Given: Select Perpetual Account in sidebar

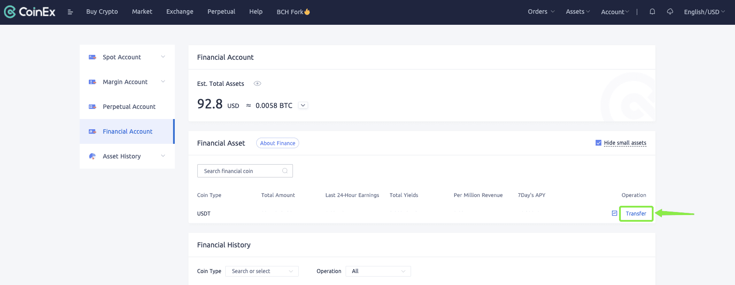Looking at the screenshot, I should (127, 107).
